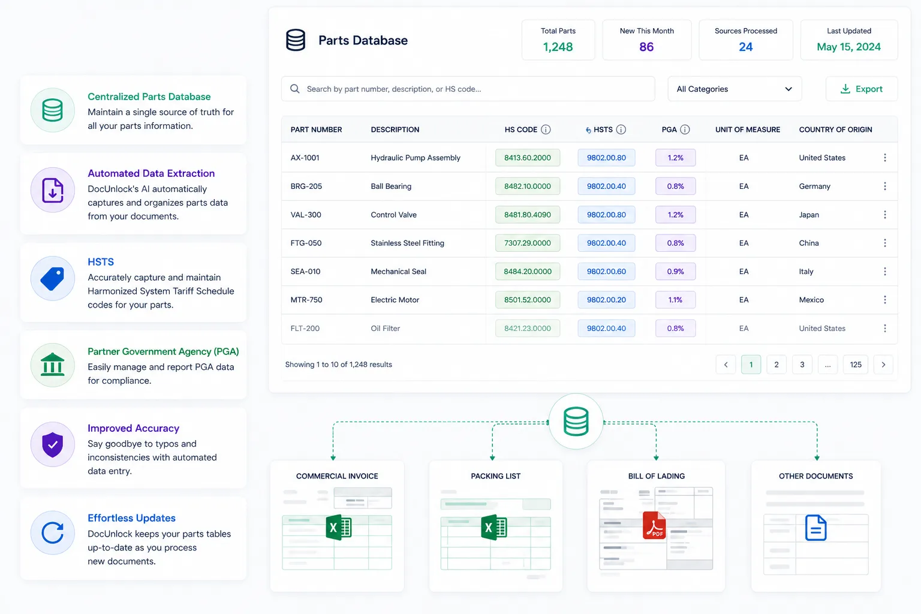Click the HSTS header link icon
The image size is (921, 614).
tap(588, 130)
